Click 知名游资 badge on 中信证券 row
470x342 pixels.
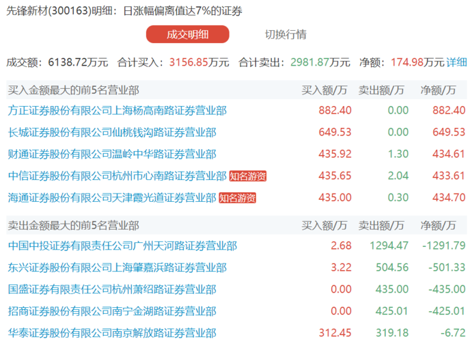pos(248,176)
